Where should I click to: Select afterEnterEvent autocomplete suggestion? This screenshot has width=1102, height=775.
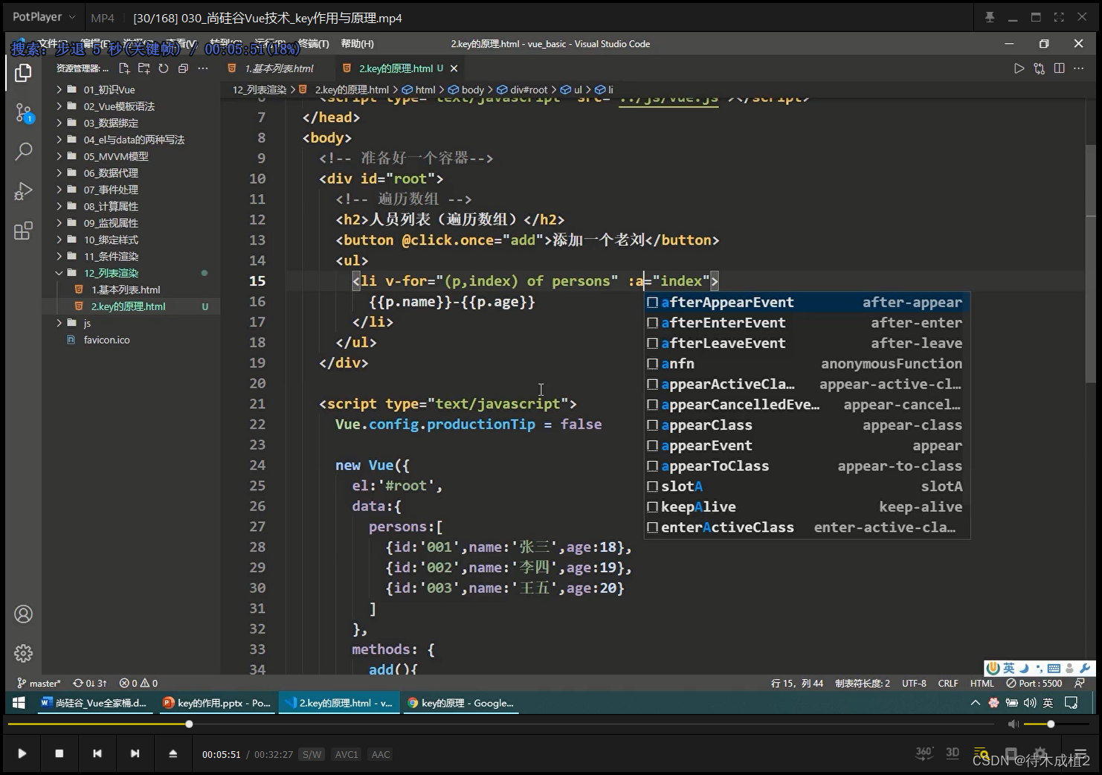tap(807, 323)
